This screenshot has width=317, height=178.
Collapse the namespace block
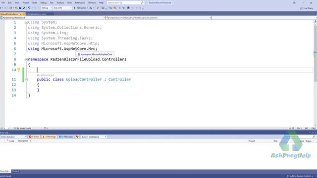[x=26, y=59]
